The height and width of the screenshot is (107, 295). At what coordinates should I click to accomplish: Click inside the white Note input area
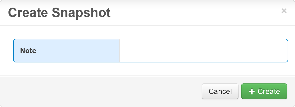point(203,51)
